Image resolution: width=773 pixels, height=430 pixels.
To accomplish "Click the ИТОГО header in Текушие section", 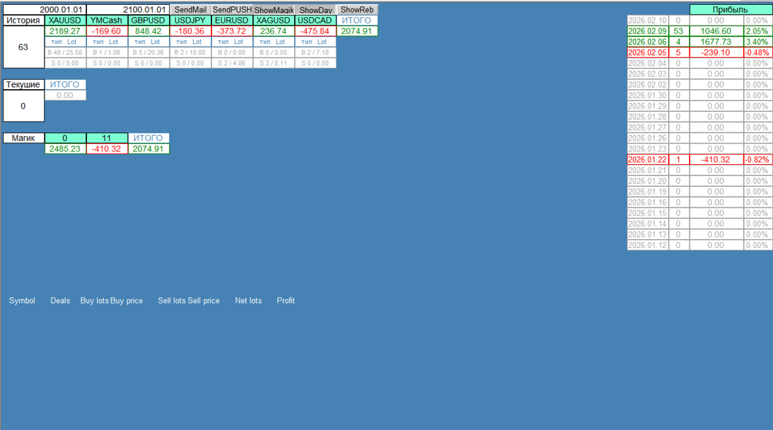I will [65, 84].
